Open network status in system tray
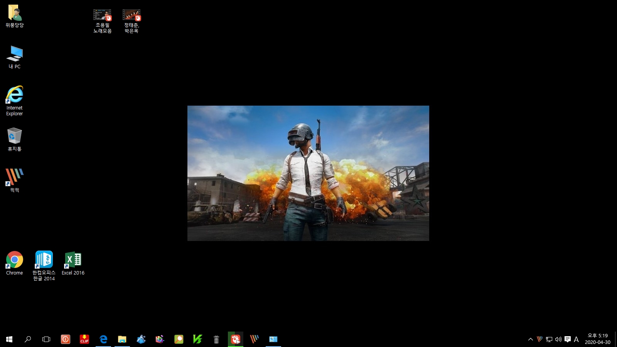 coord(549,339)
